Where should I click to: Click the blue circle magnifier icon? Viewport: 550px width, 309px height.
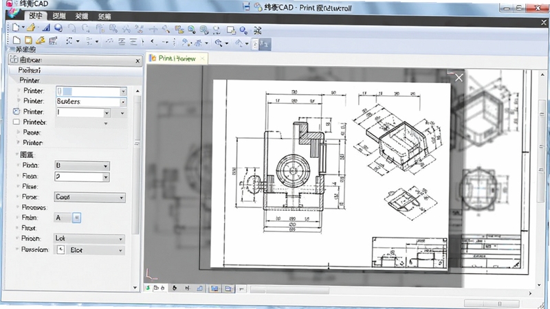[243, 30]
